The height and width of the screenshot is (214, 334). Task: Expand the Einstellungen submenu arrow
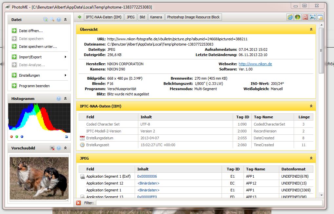tap(66, 75)
